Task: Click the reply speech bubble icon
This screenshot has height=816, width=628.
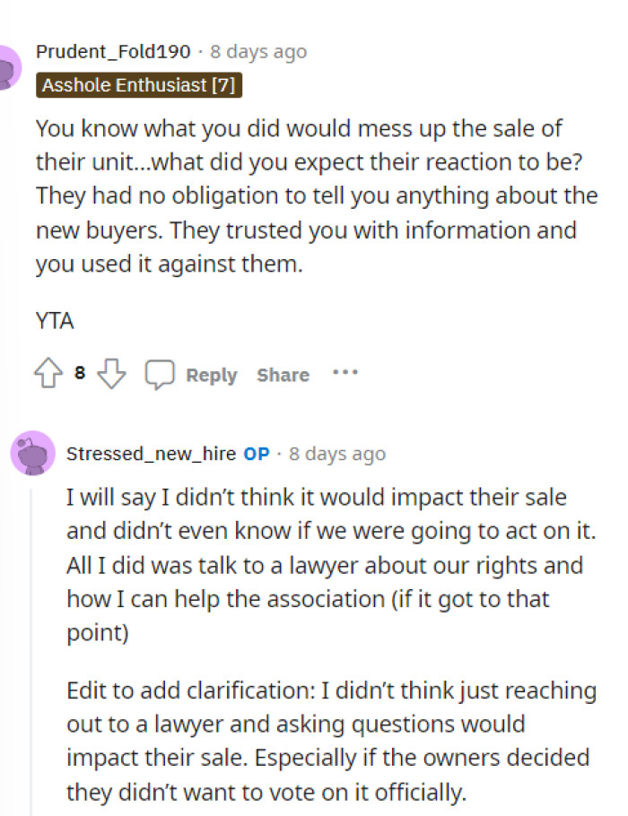Action: tap(160, 375)
